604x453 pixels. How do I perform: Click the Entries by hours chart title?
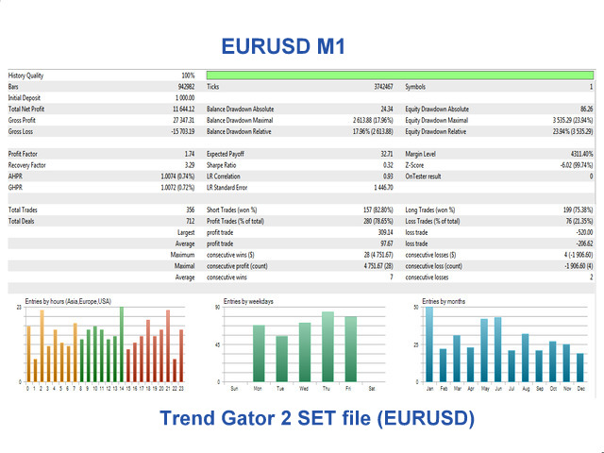[68, 301]
